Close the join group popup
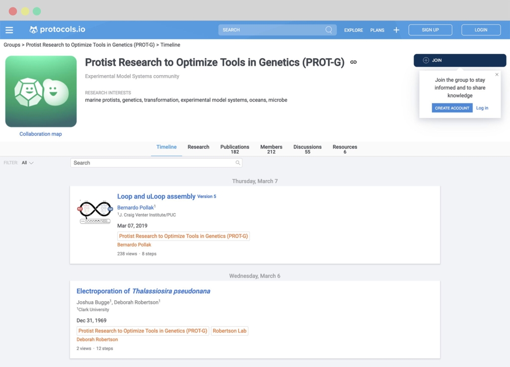This screenshot has height=367, width=510. click(497, 74)
